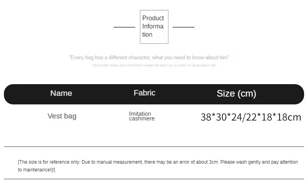Click the word "Product" in the title box

[153, 18]
